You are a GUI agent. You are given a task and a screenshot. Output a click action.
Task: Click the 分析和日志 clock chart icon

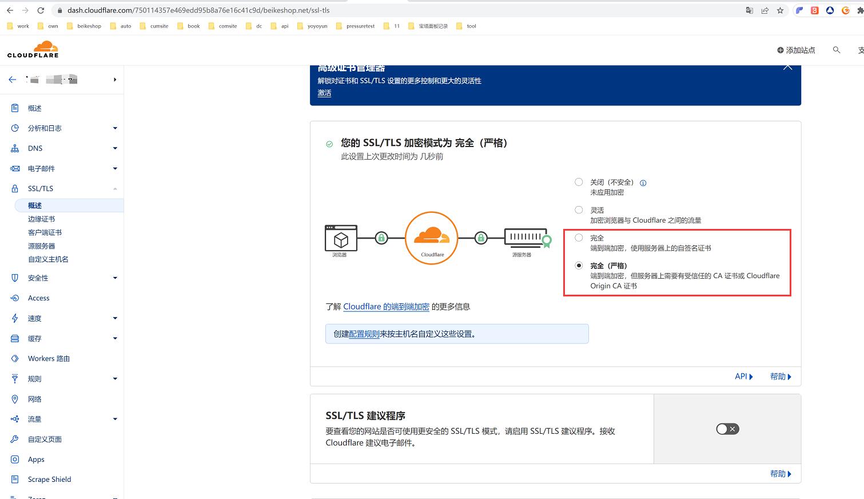point(15,128)
